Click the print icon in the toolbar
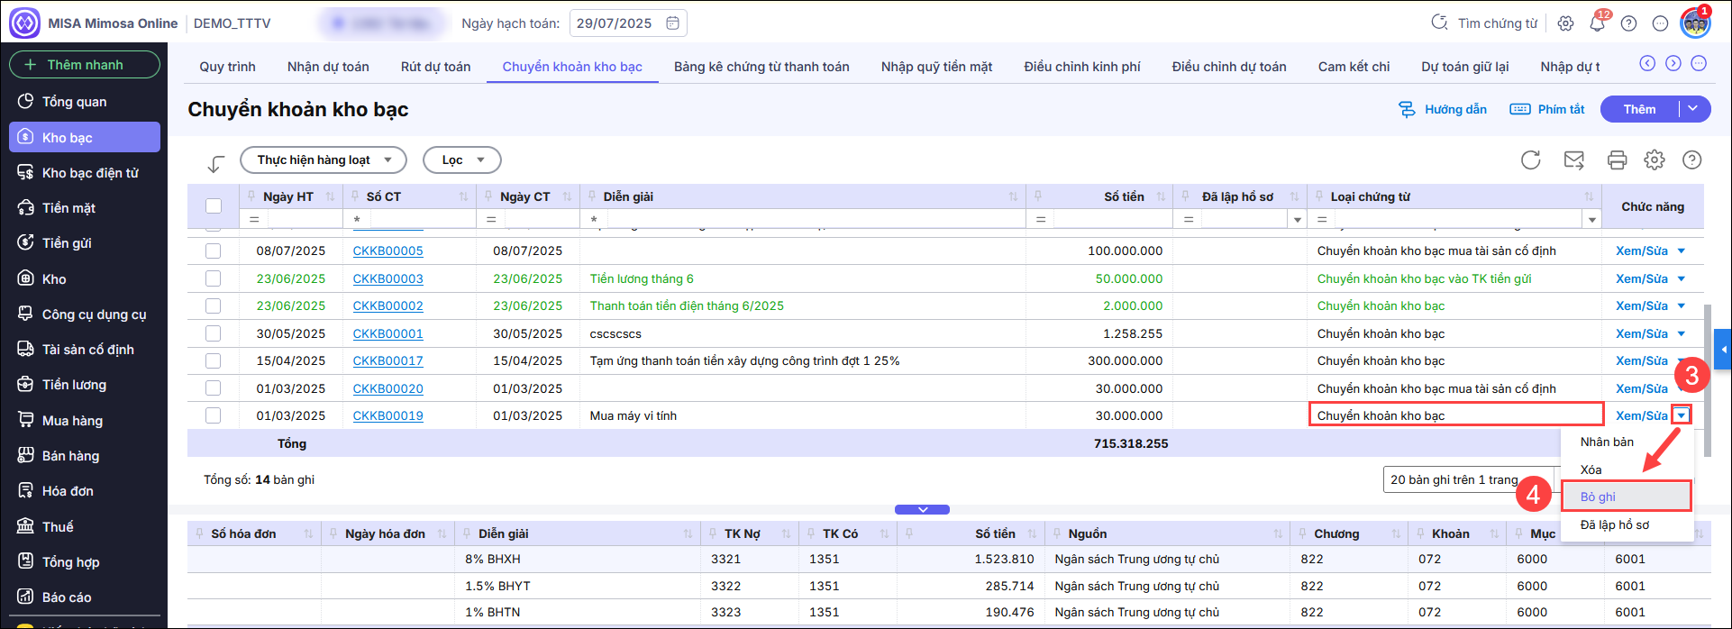The height and width of the screenshot is (629, 1732). [x=1617, y=160]
